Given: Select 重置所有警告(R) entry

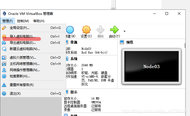Looking at the screenshot, I should point(33,85).
